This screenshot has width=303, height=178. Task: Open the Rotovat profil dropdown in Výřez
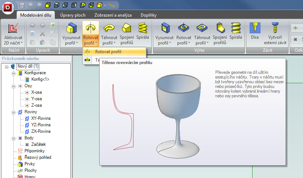[x=184, y=43]
